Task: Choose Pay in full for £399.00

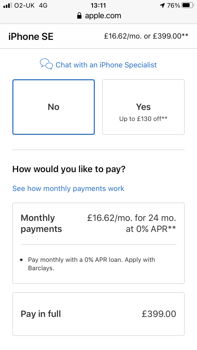Action: point(98,314)
